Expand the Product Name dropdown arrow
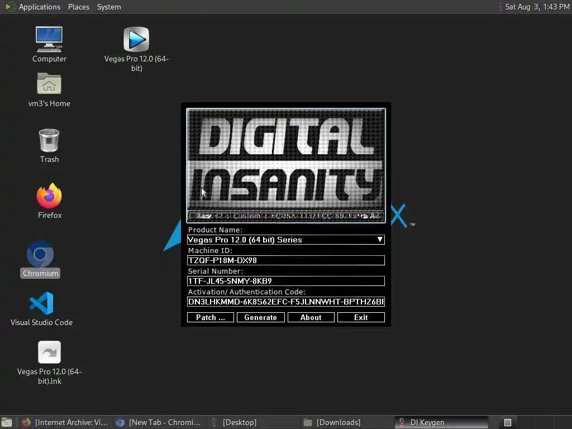Viewport: 572px width, 429px height. coord(380,239)
